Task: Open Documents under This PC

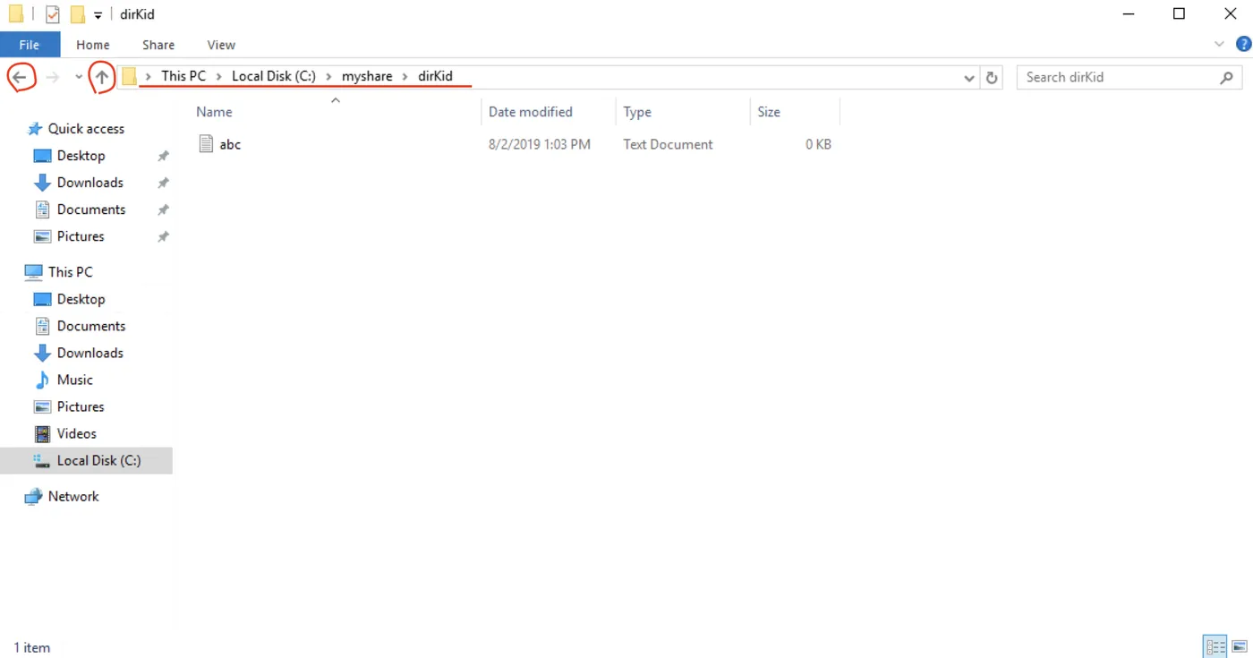Action: click(90, 326)
